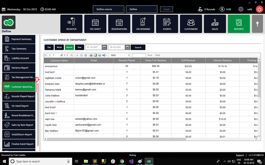Refresh the report using the refresh icon
This screenshot has width=265, height=165.
pyautogui.click(x=86, y=55)
